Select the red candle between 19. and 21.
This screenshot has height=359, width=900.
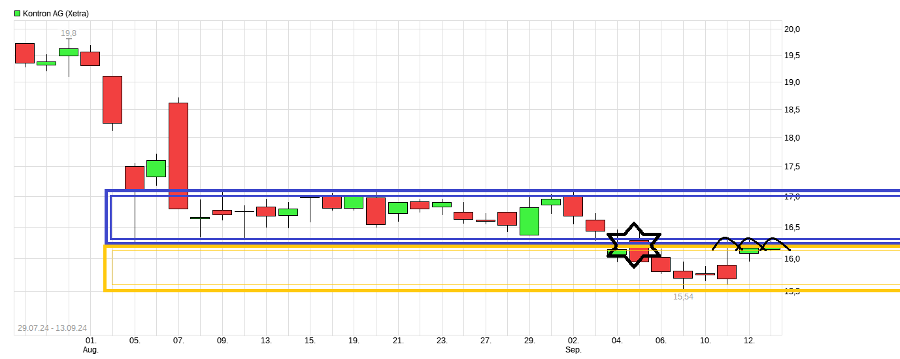(376, 211)
